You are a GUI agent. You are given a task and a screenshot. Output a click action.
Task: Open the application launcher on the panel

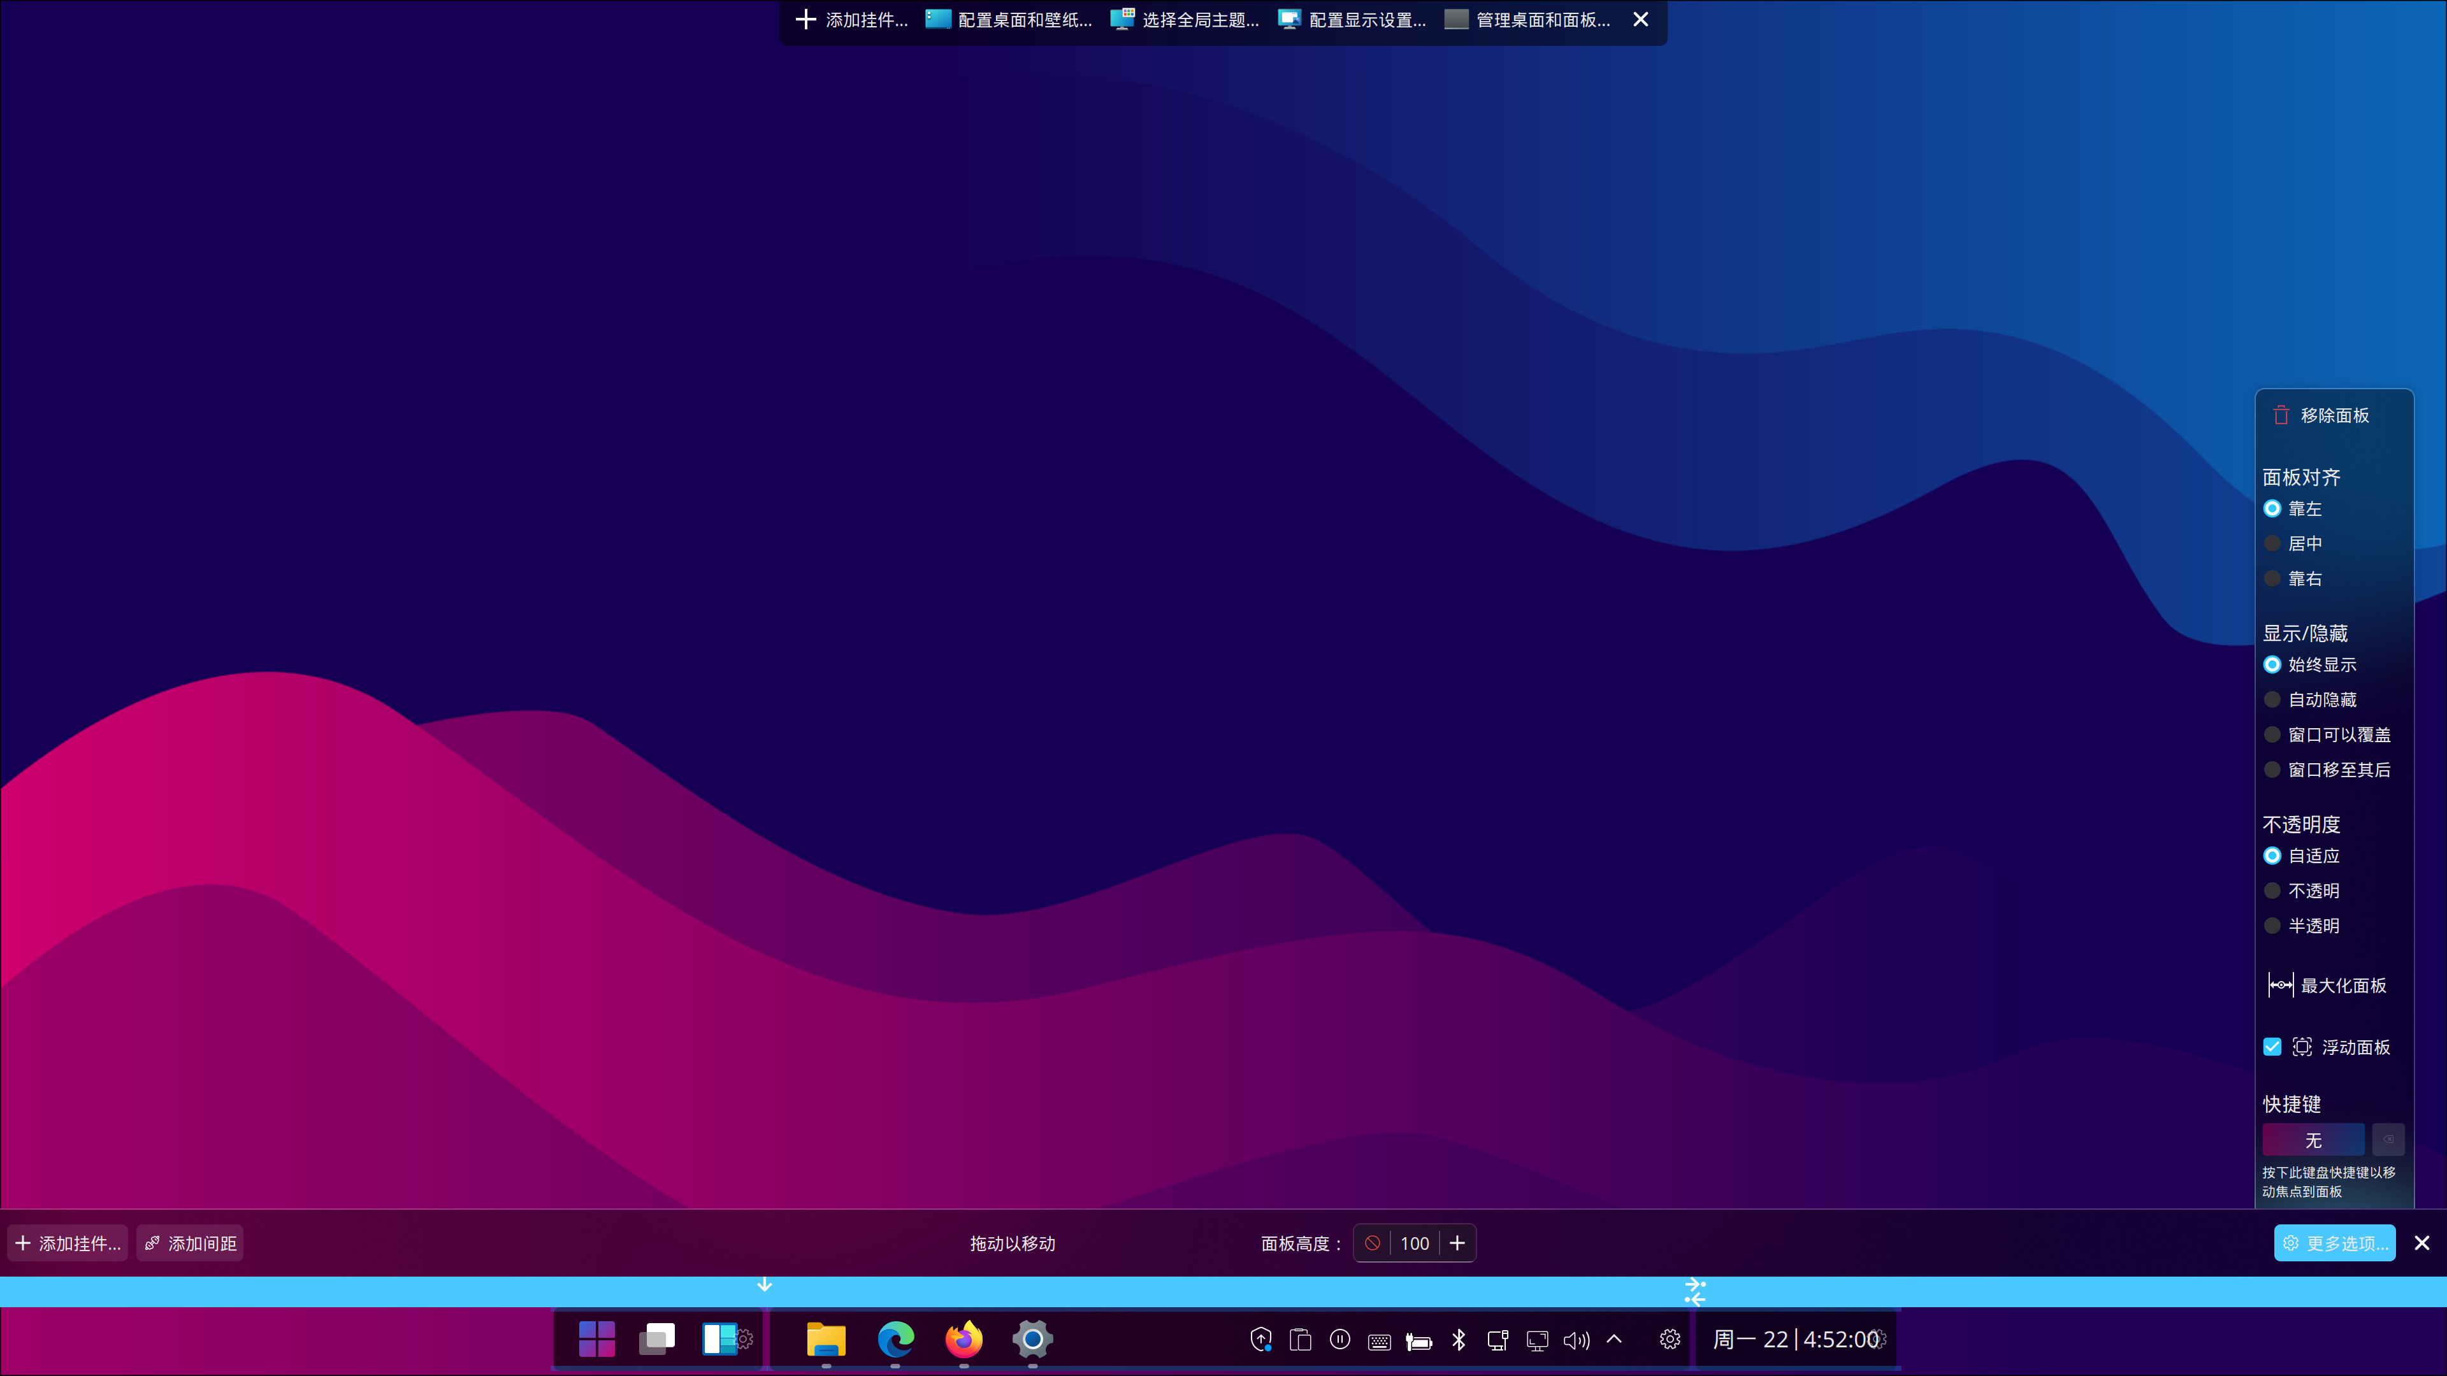pyautogui.click(x=596, y=1339)
